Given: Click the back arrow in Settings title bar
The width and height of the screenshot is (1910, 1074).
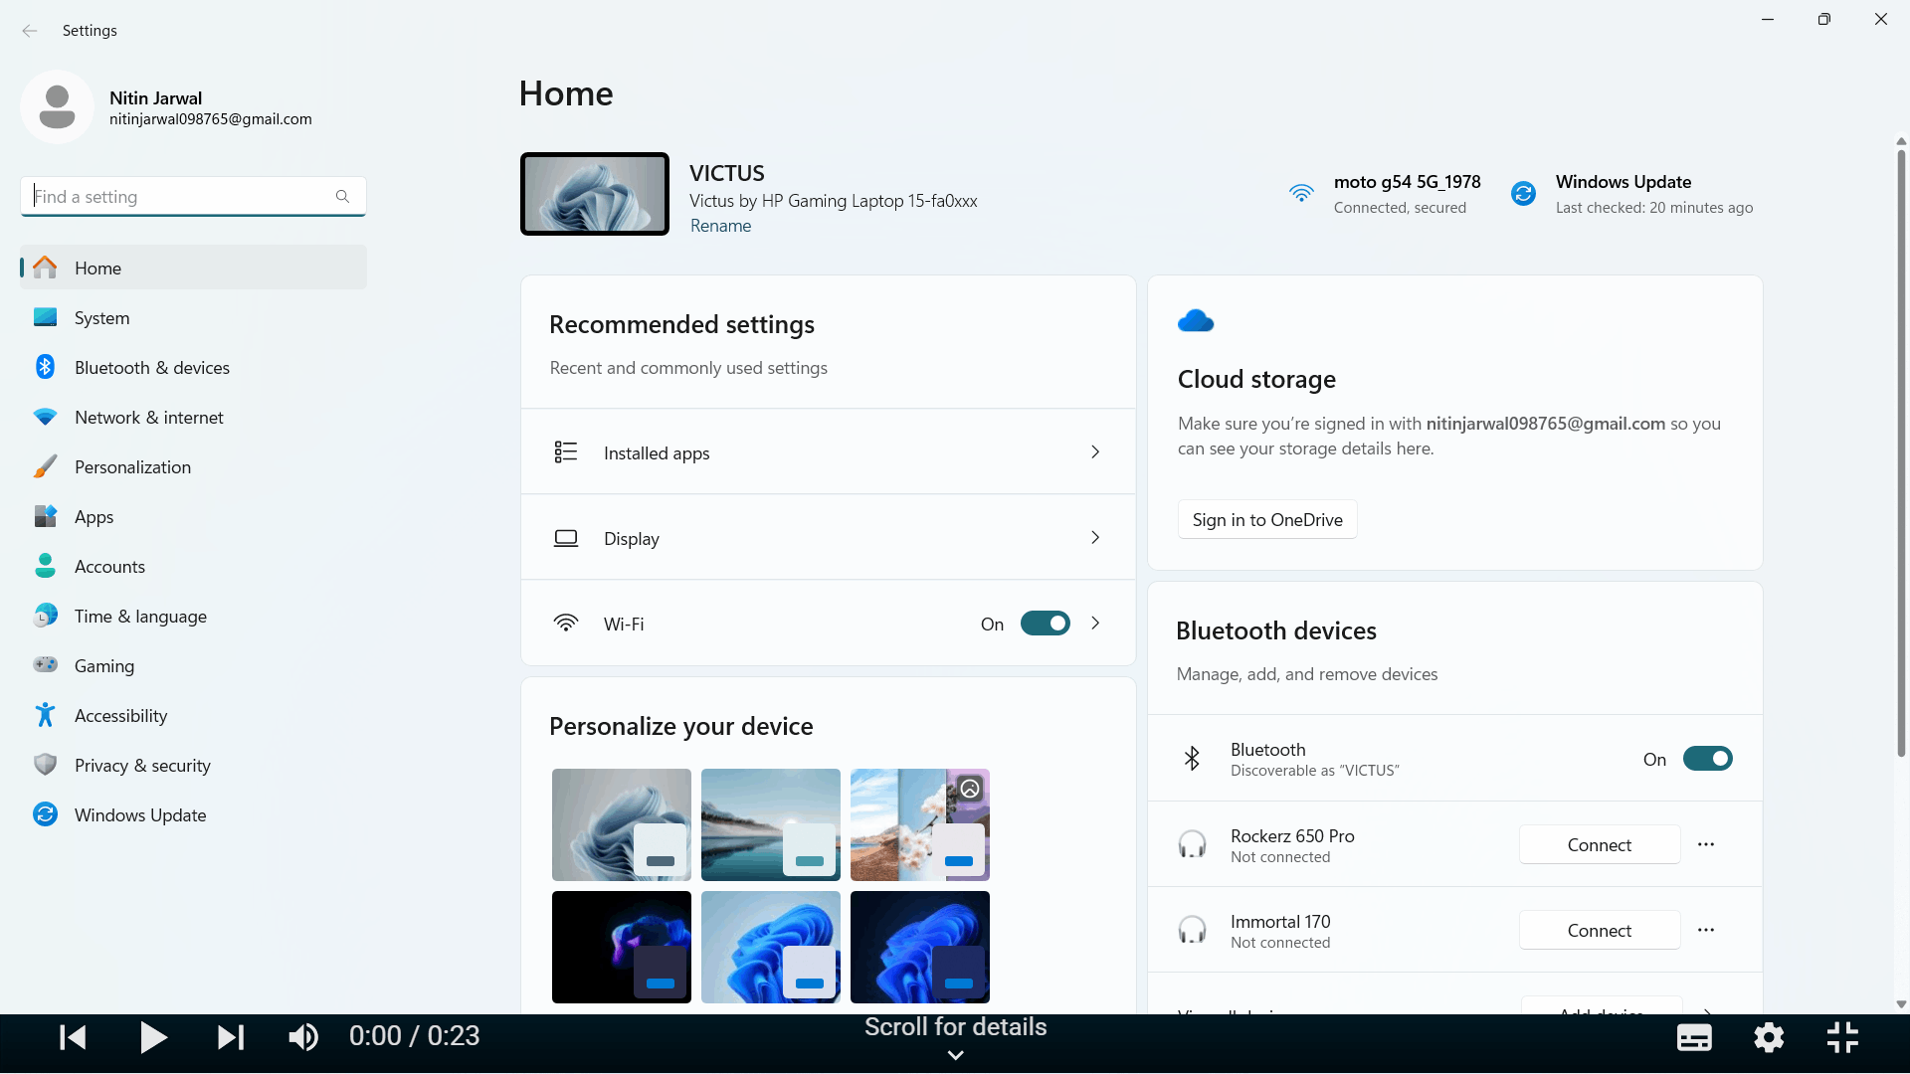Looking at the screenshot, I should (30, 31).
